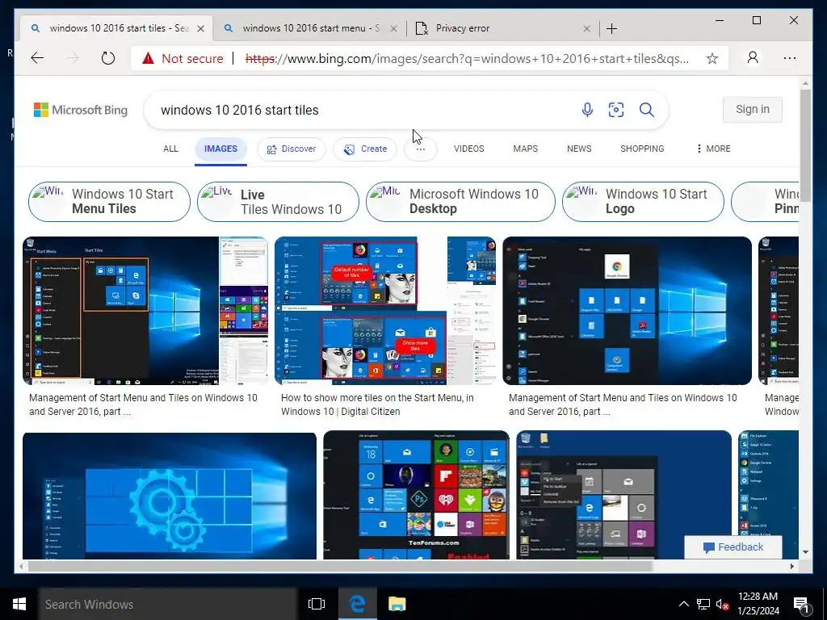Click the Bing search text field
The height and width of the screenshot is (620, 827).
coord(364,110)
